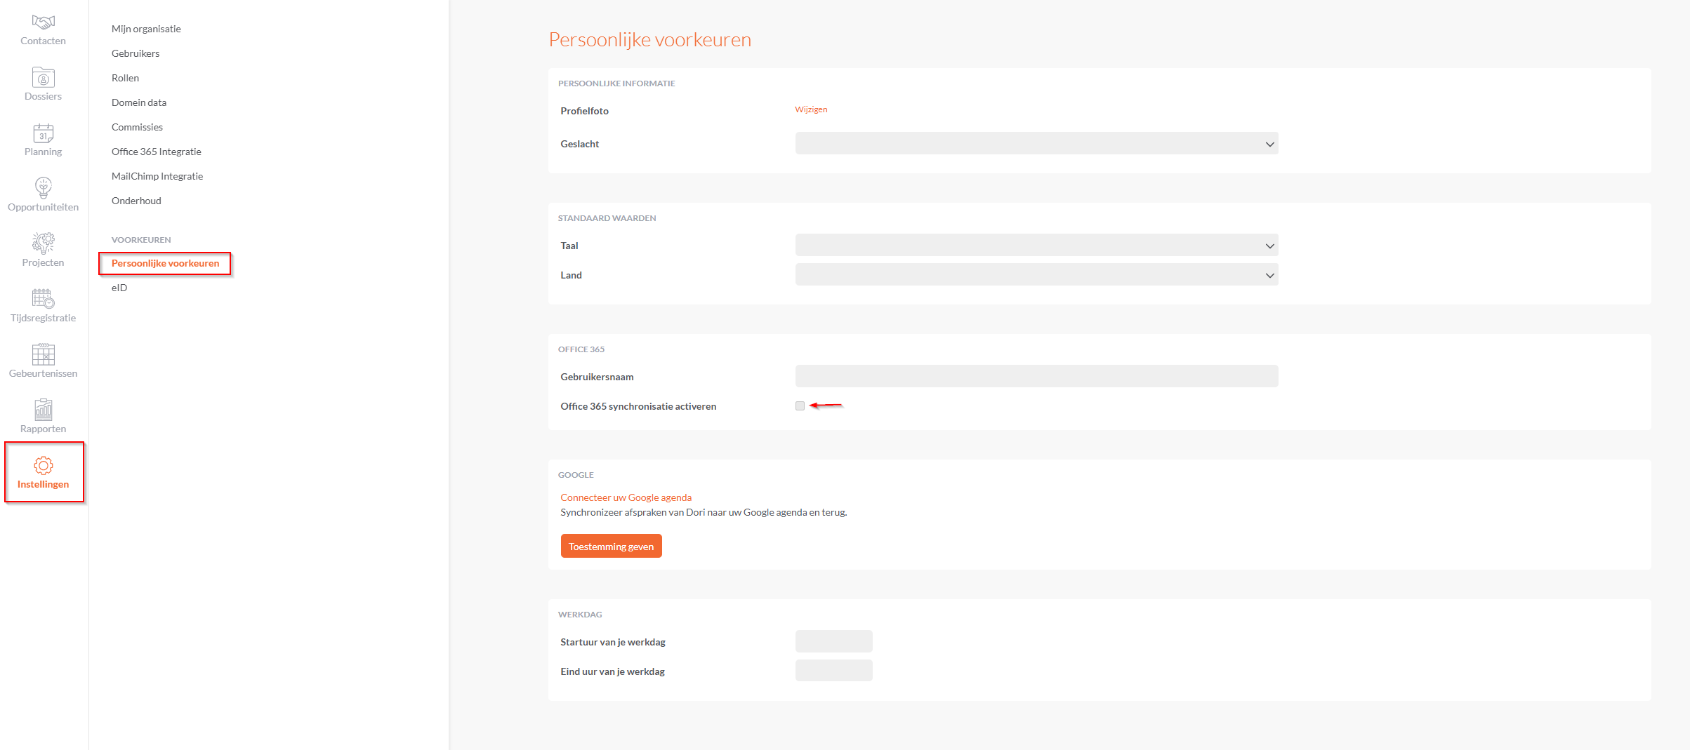This screenshot has height=750, width=1690.
Task: Open the Opportuniteiten lightbulb icon
Action: point(43,187)
